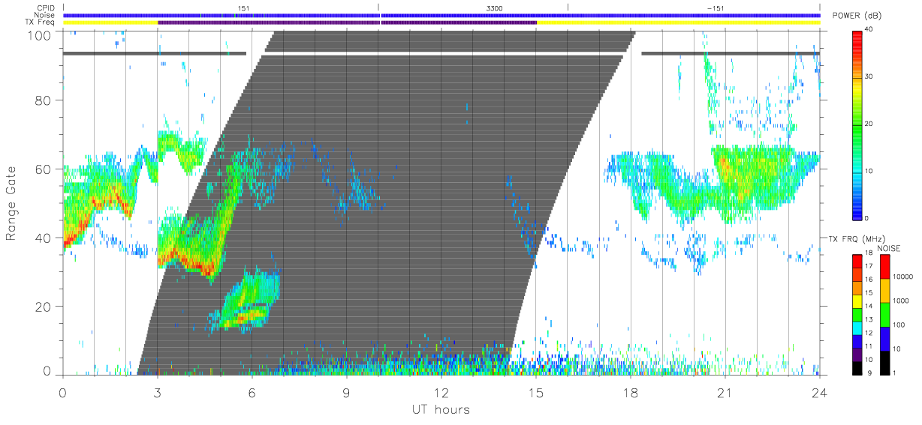Click the "UT hours" x-axis title
922x425 pixels.
click(440, 409)
